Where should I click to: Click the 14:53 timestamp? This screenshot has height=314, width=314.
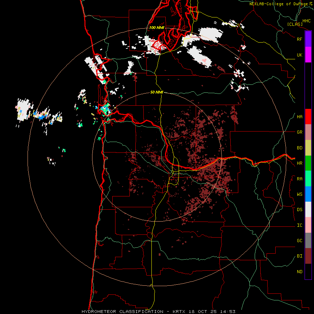(x=228, y=312)
